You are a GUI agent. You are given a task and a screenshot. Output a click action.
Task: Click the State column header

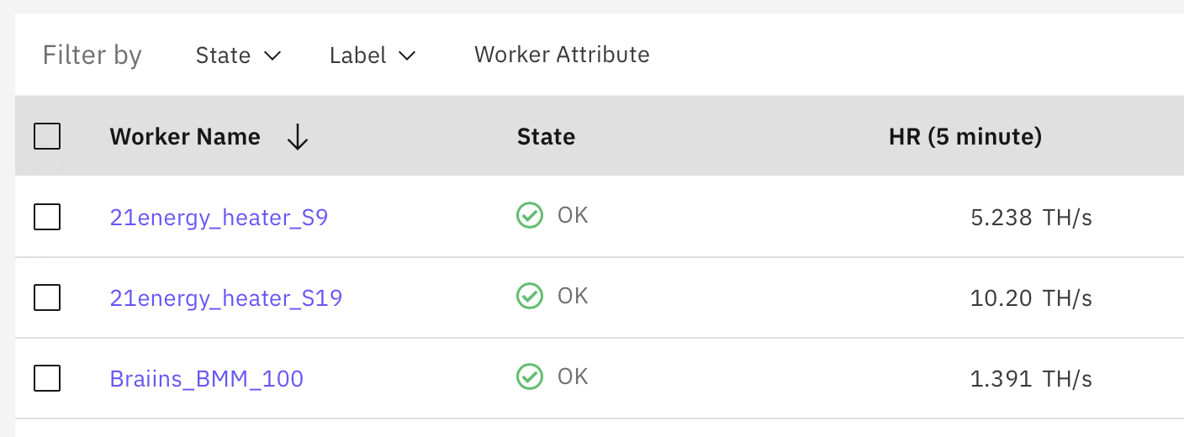point(546,137)
